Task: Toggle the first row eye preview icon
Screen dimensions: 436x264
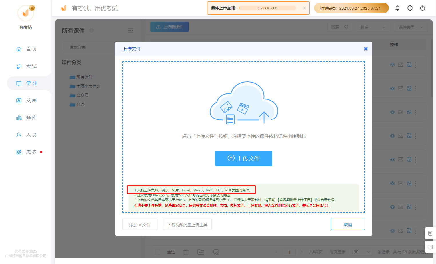Action: pos(393,65)
